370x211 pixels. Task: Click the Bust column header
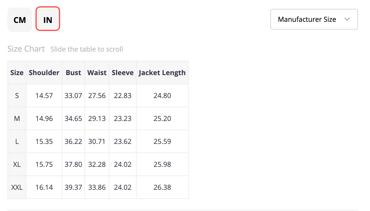73,73
